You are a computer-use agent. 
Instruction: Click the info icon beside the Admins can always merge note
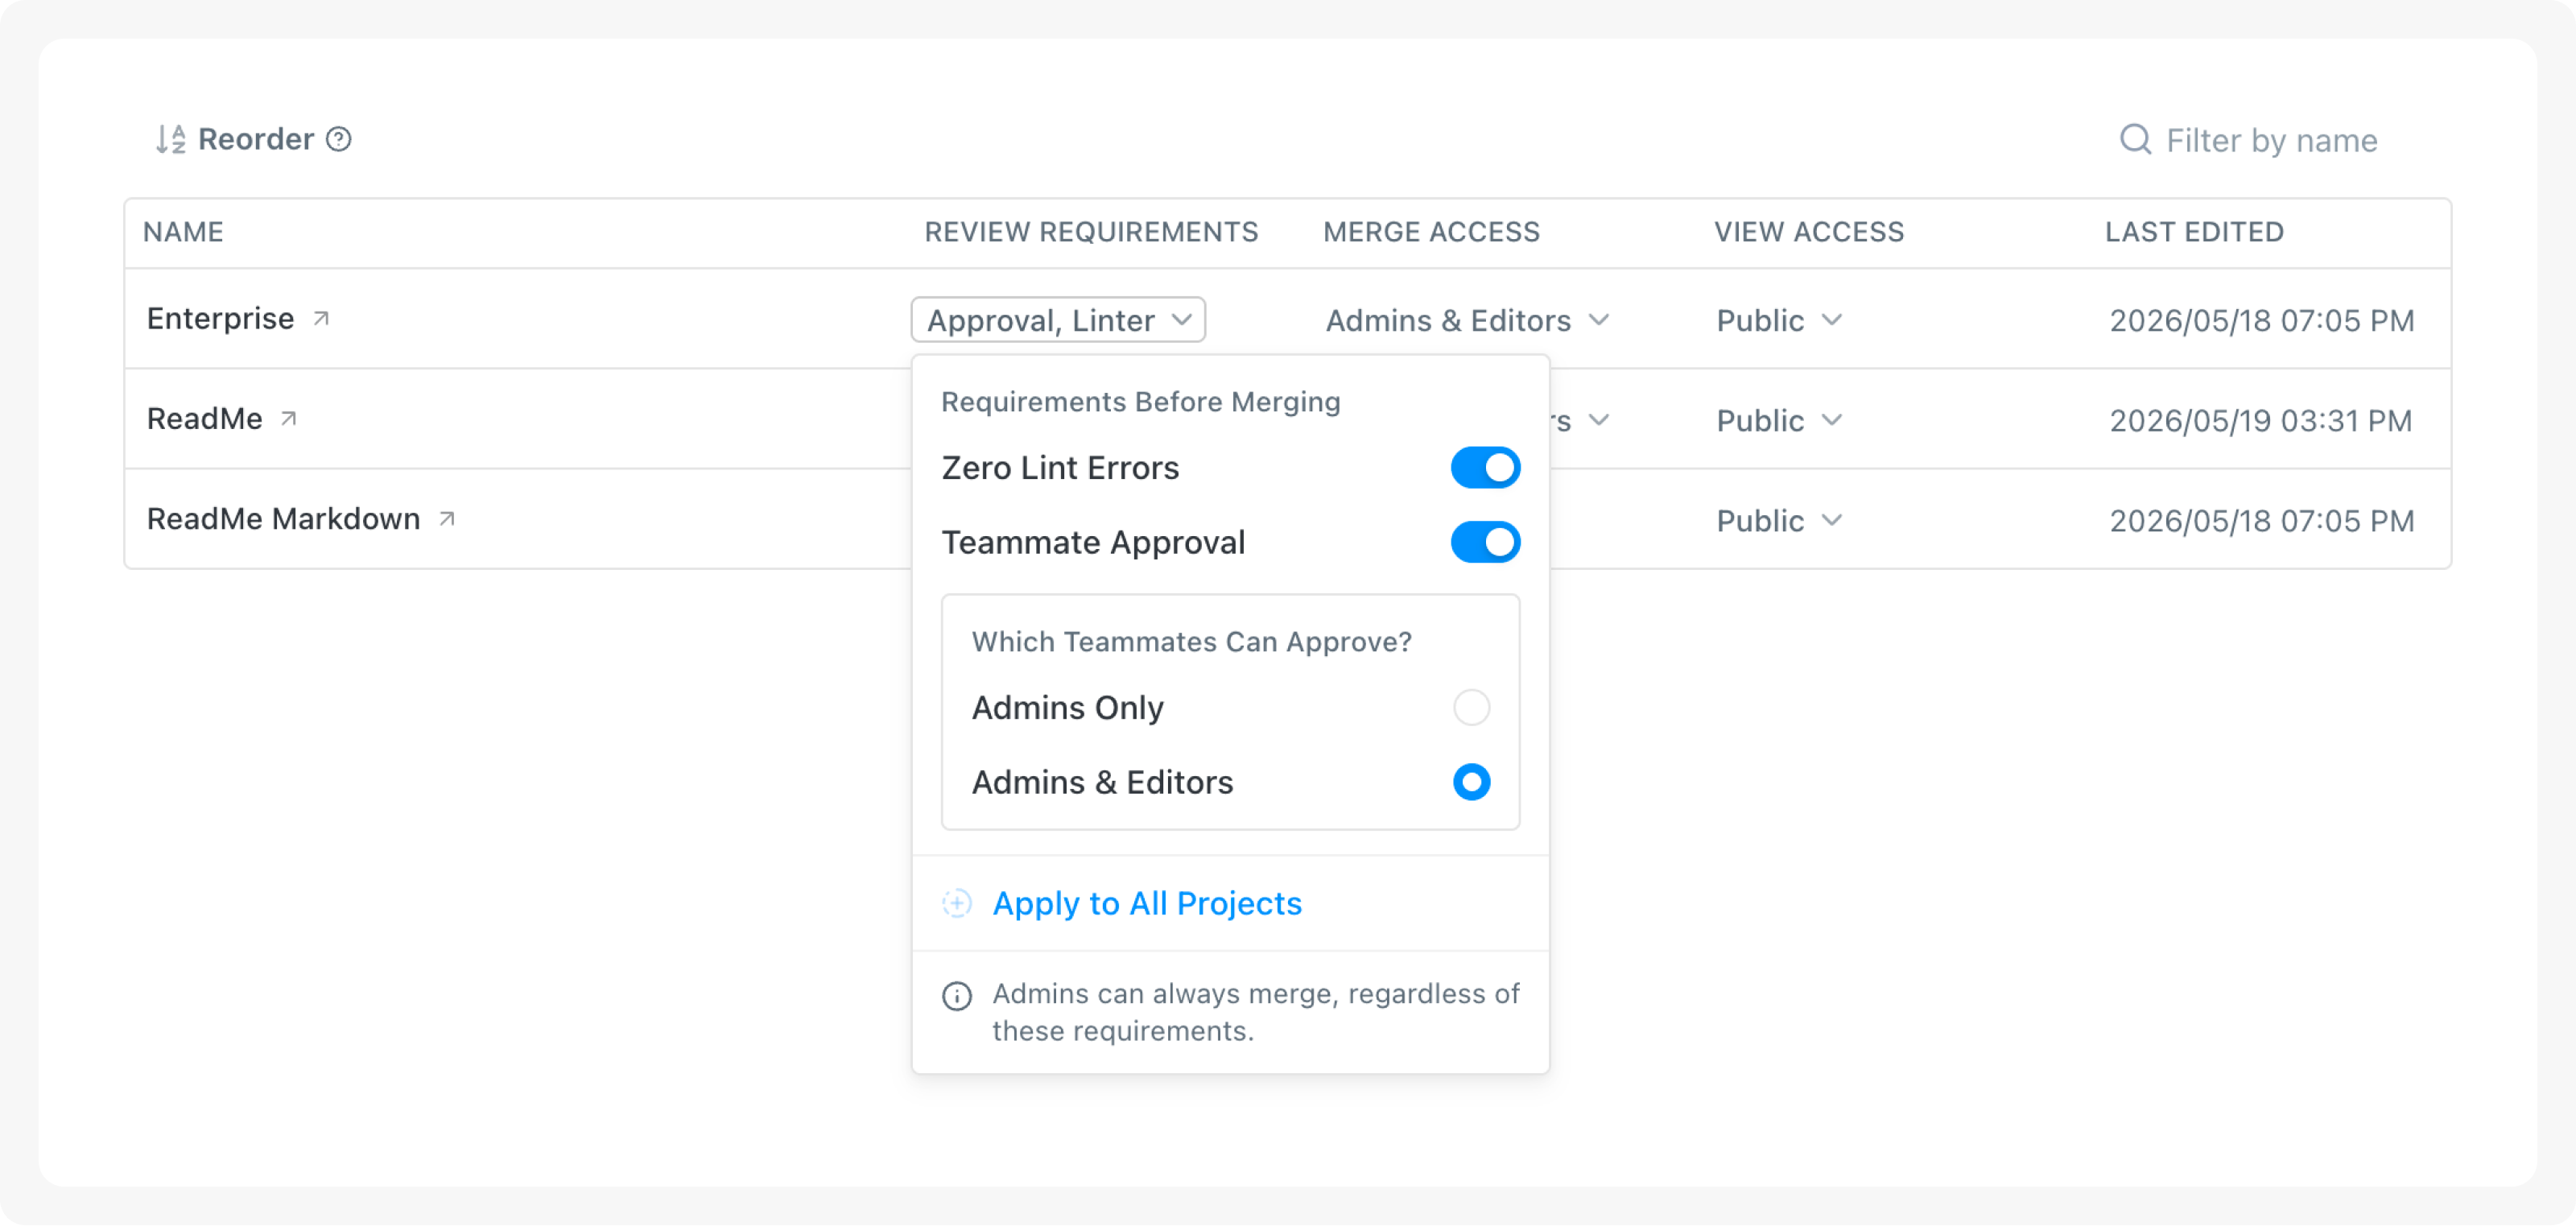tap(957, 997)
